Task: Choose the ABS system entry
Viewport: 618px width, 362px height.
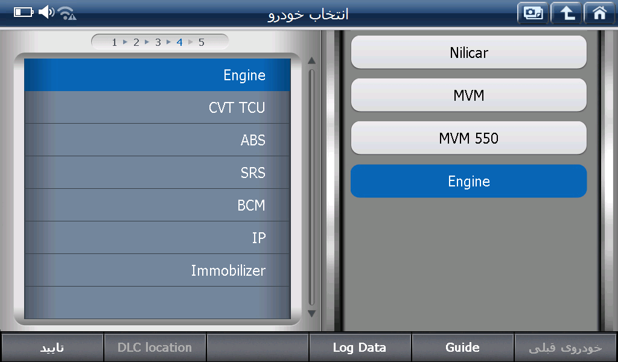Action: (x=157, y=141)
